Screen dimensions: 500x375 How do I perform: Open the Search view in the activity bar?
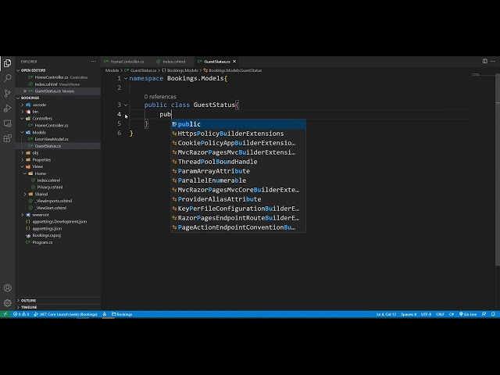point(7,78)
